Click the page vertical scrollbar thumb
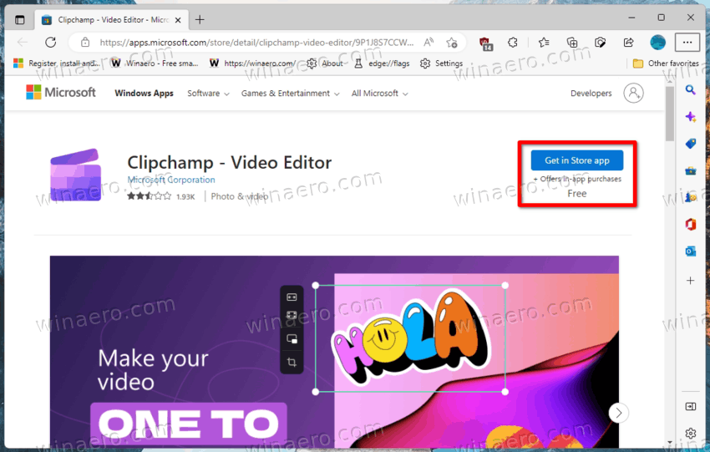The width and height of the screenshot is (710, 452). pos(670,114)
